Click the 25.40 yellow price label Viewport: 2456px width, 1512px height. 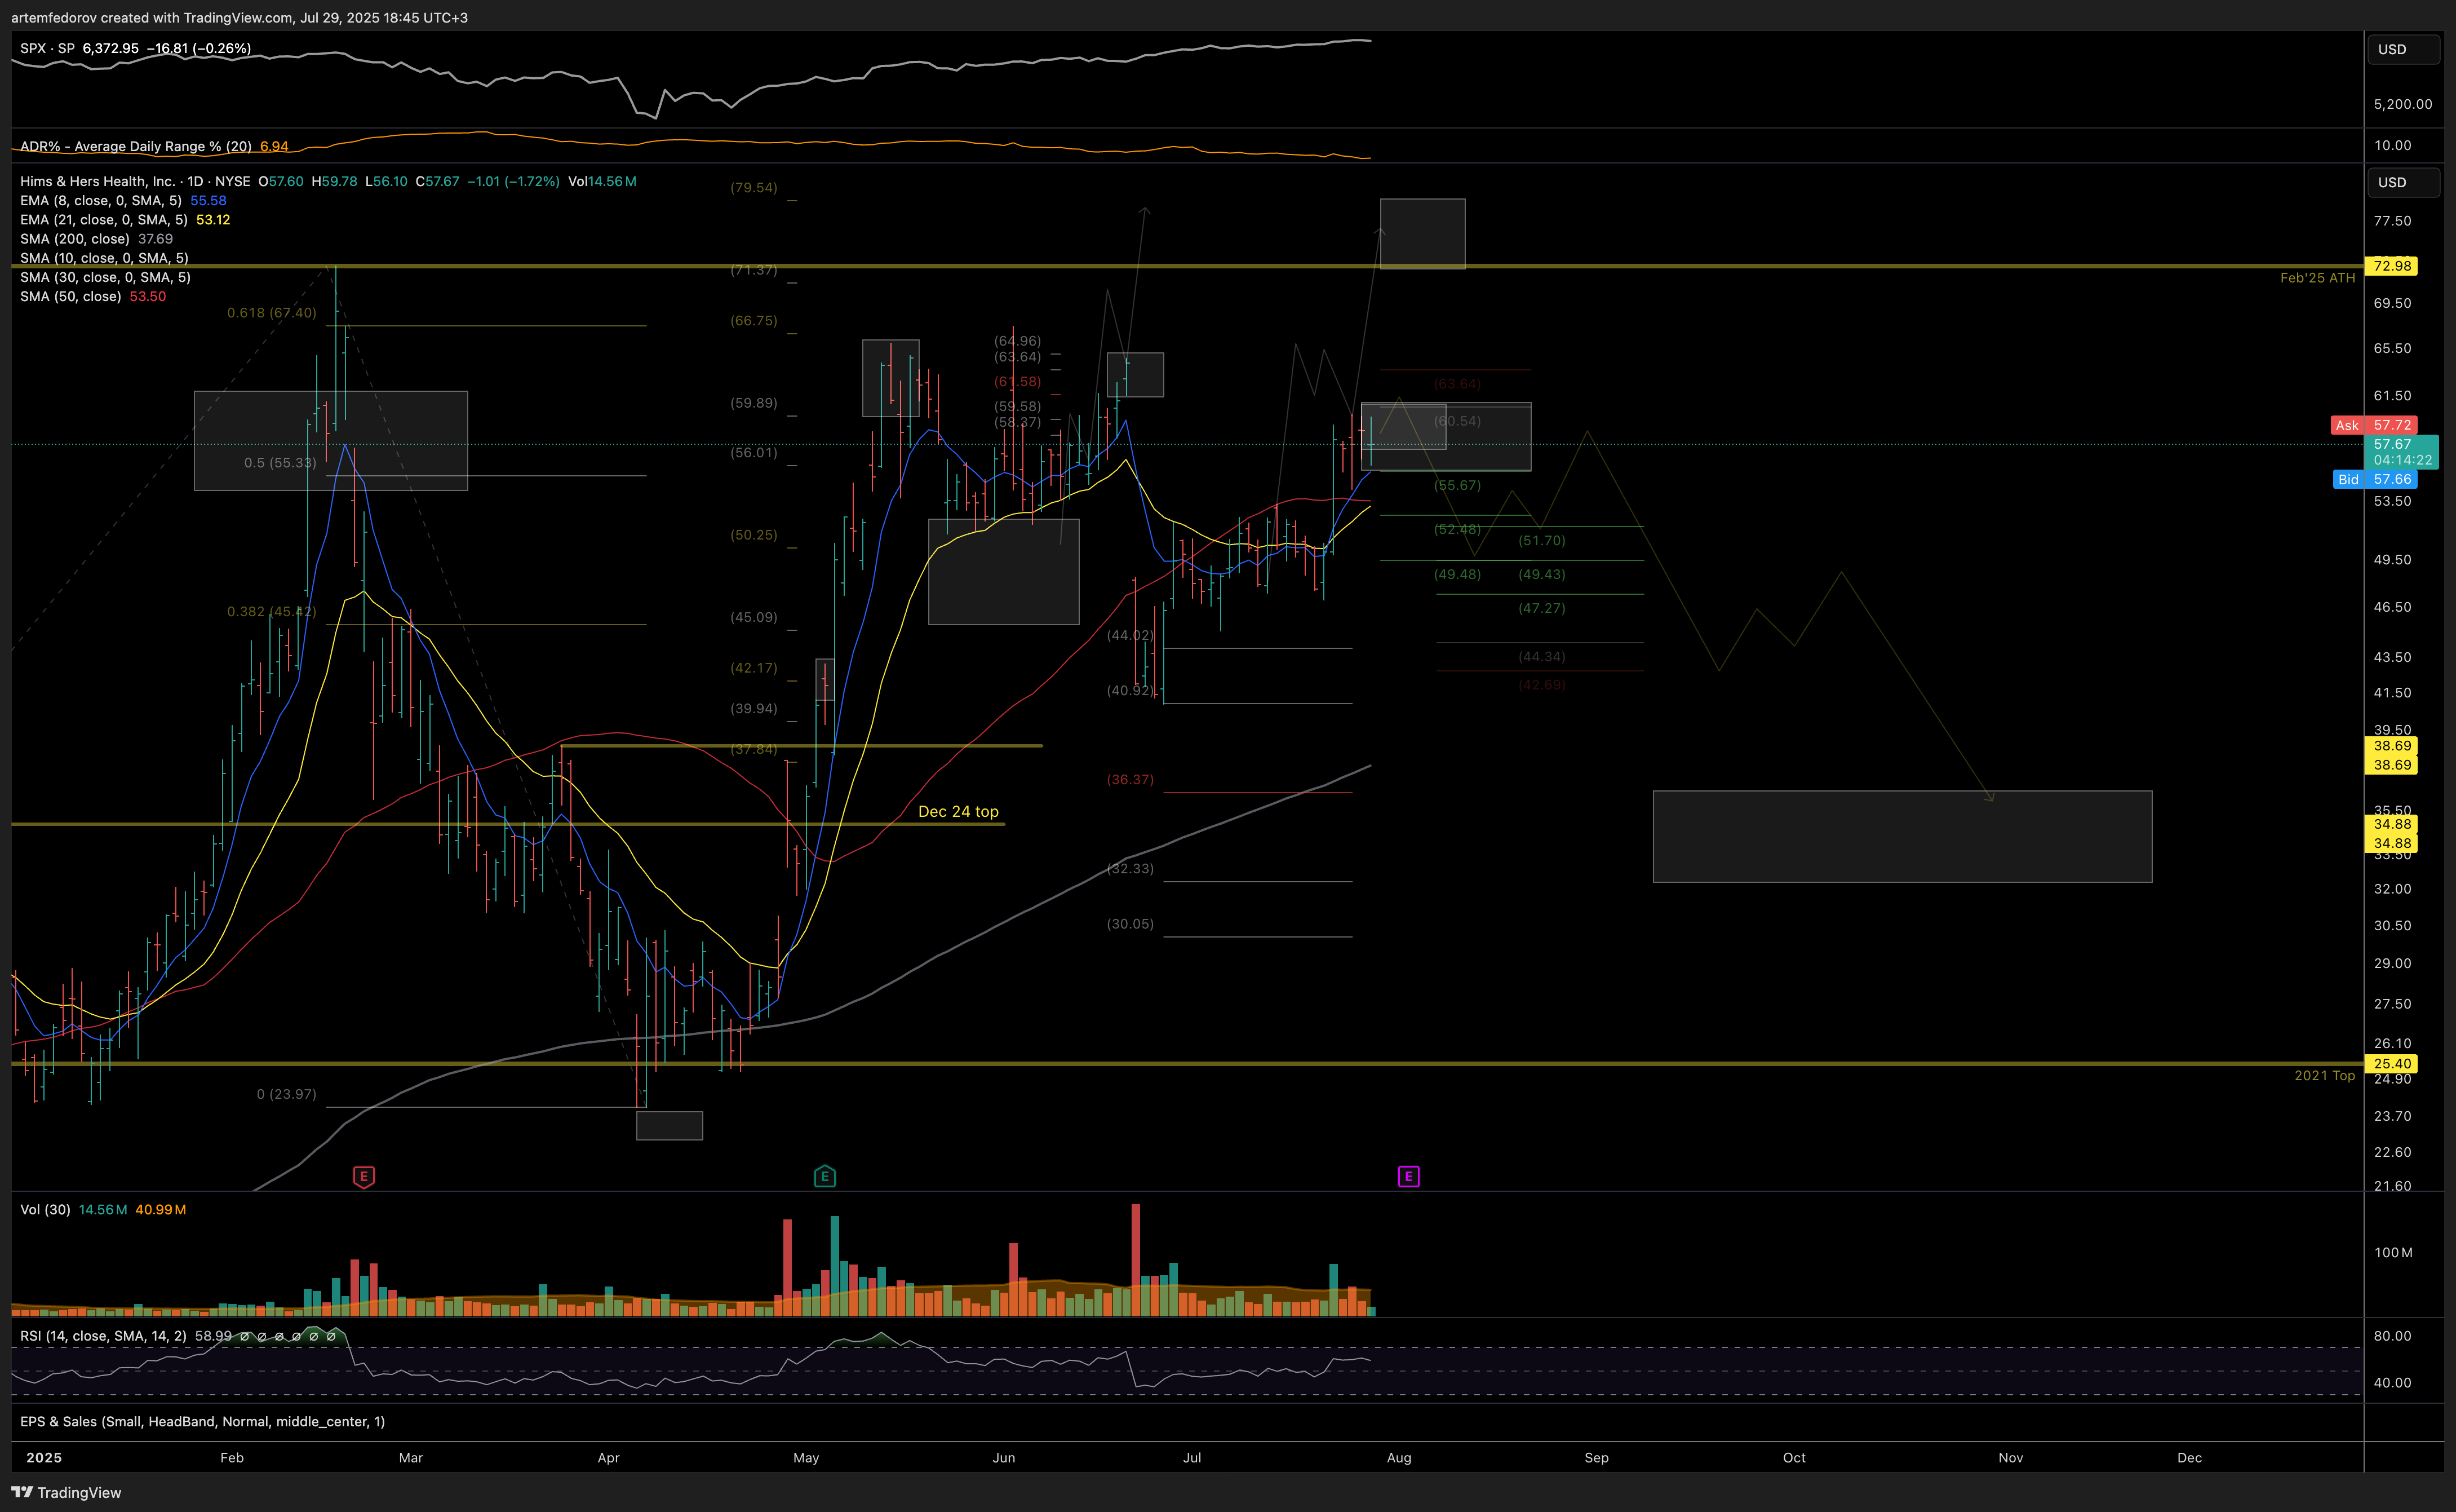(2392, 1063)
